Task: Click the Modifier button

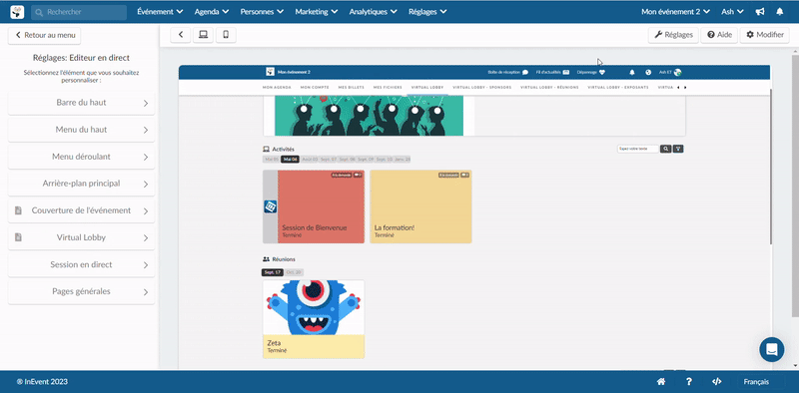Action: [764, 35]
